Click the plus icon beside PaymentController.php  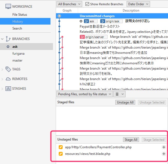click(x=164, y=147)
